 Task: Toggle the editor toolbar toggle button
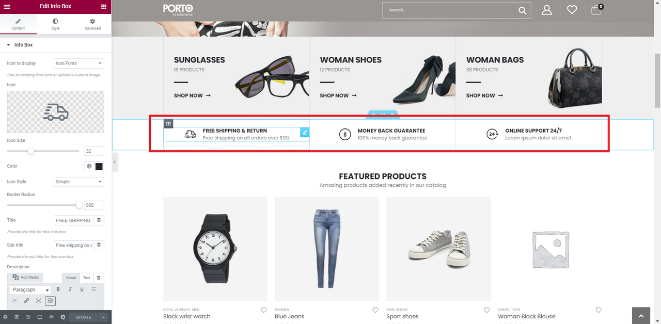click(x=50, y=301)
